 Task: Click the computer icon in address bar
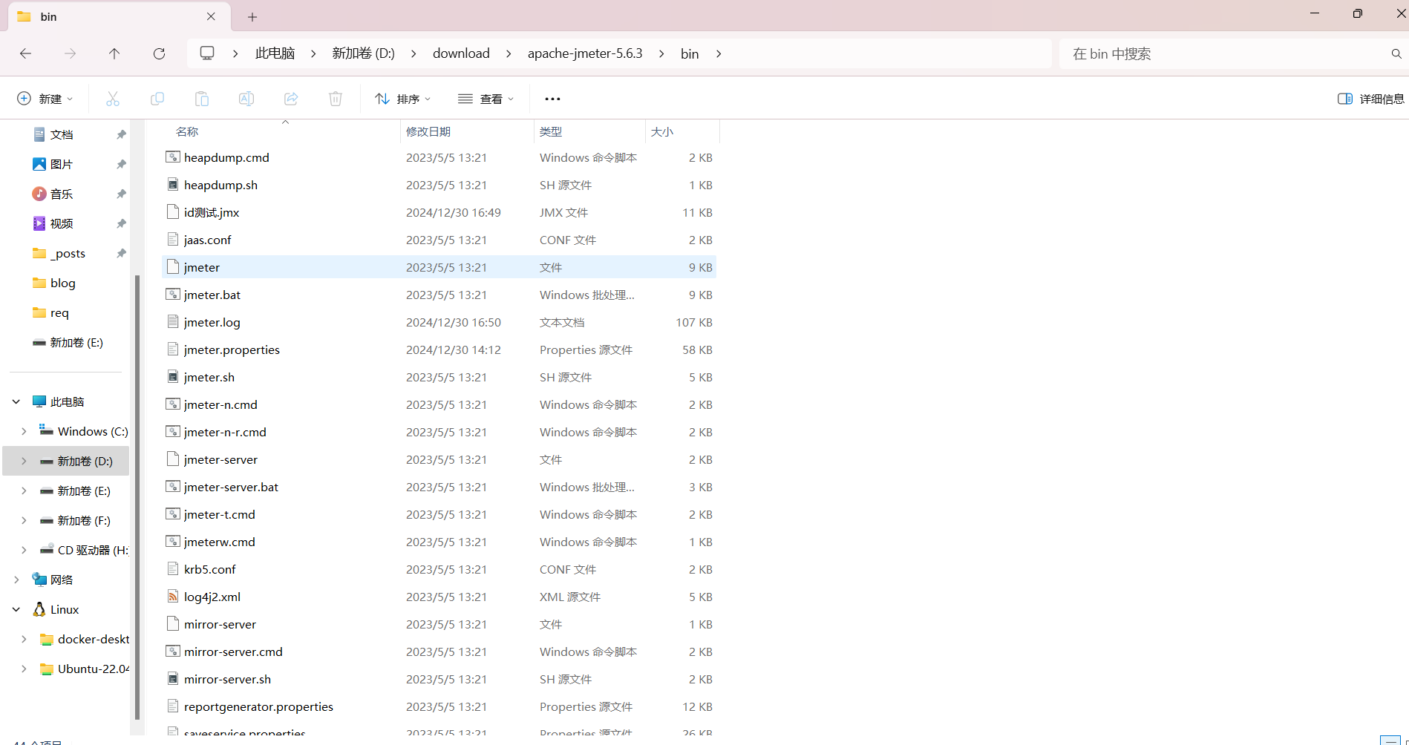tap(207, 53)
